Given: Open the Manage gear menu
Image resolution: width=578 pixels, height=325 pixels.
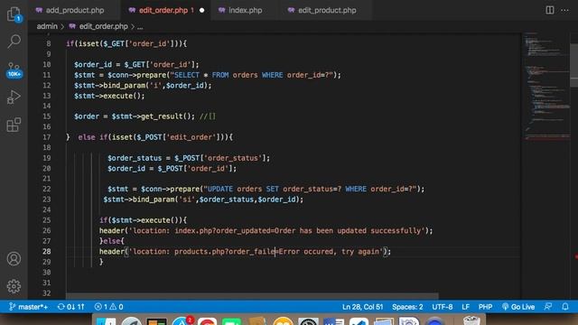Looking at the screenshot, I should tap(14, 286).
